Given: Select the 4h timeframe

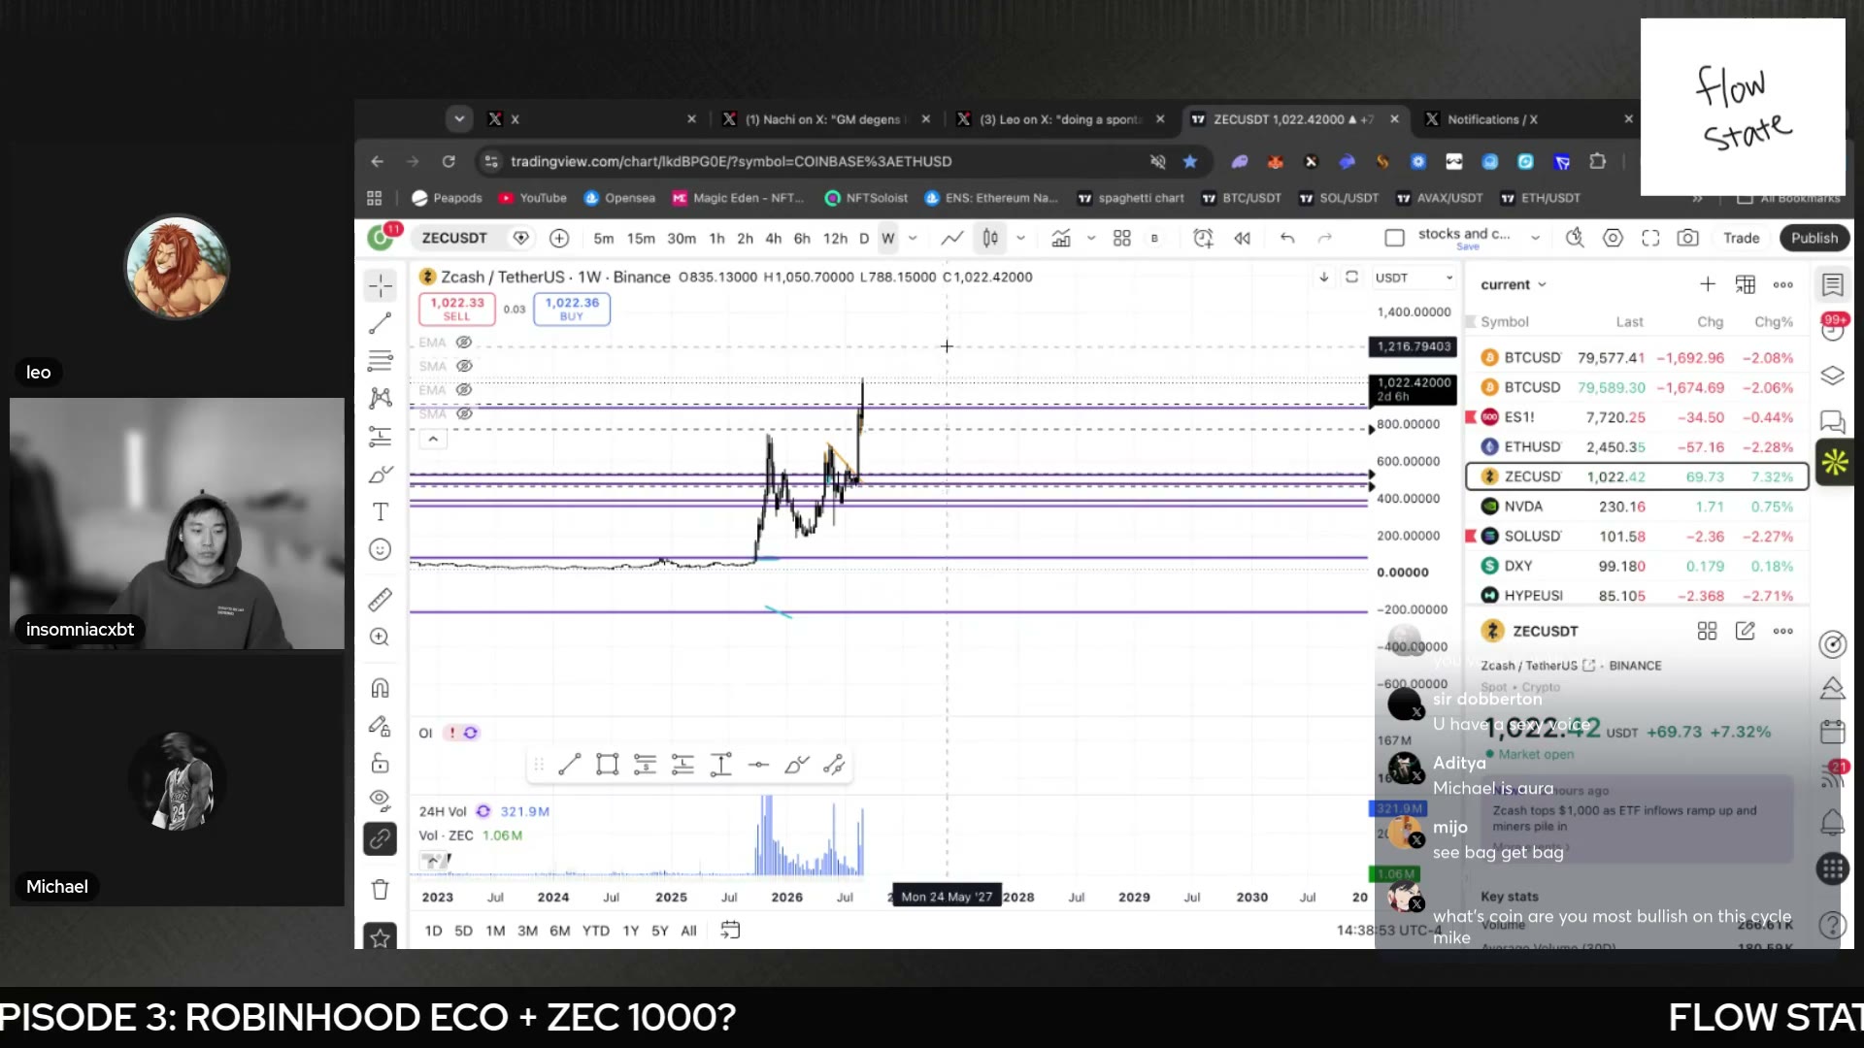Looking at the screenshot, I should [773, 239].
